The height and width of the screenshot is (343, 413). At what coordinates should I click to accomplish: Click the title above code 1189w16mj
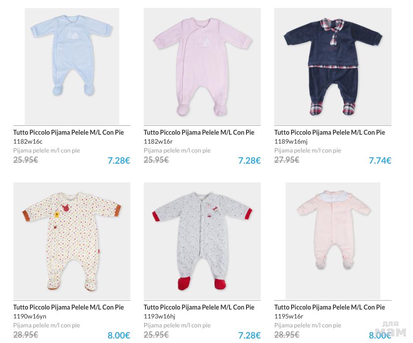tap(330, 132)
